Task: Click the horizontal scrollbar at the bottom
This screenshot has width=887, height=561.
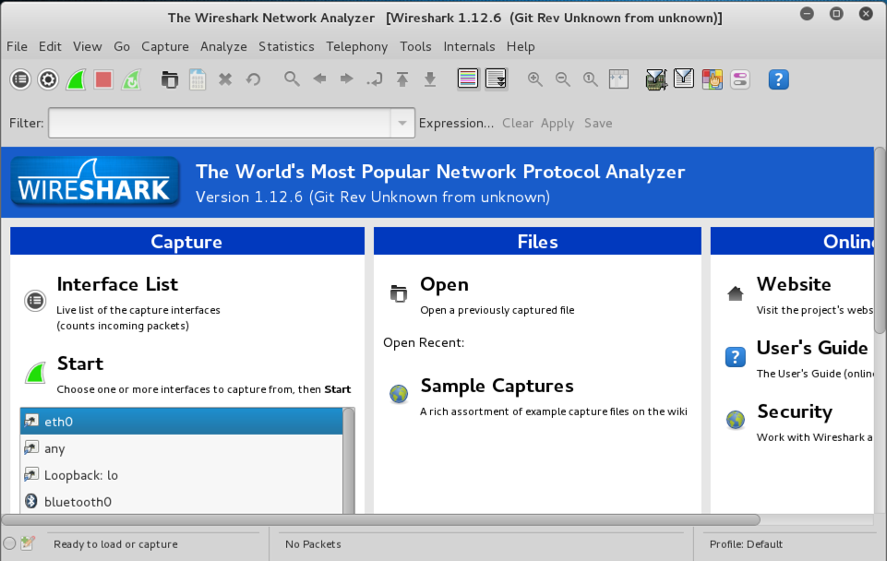Action: click(380, 520)
